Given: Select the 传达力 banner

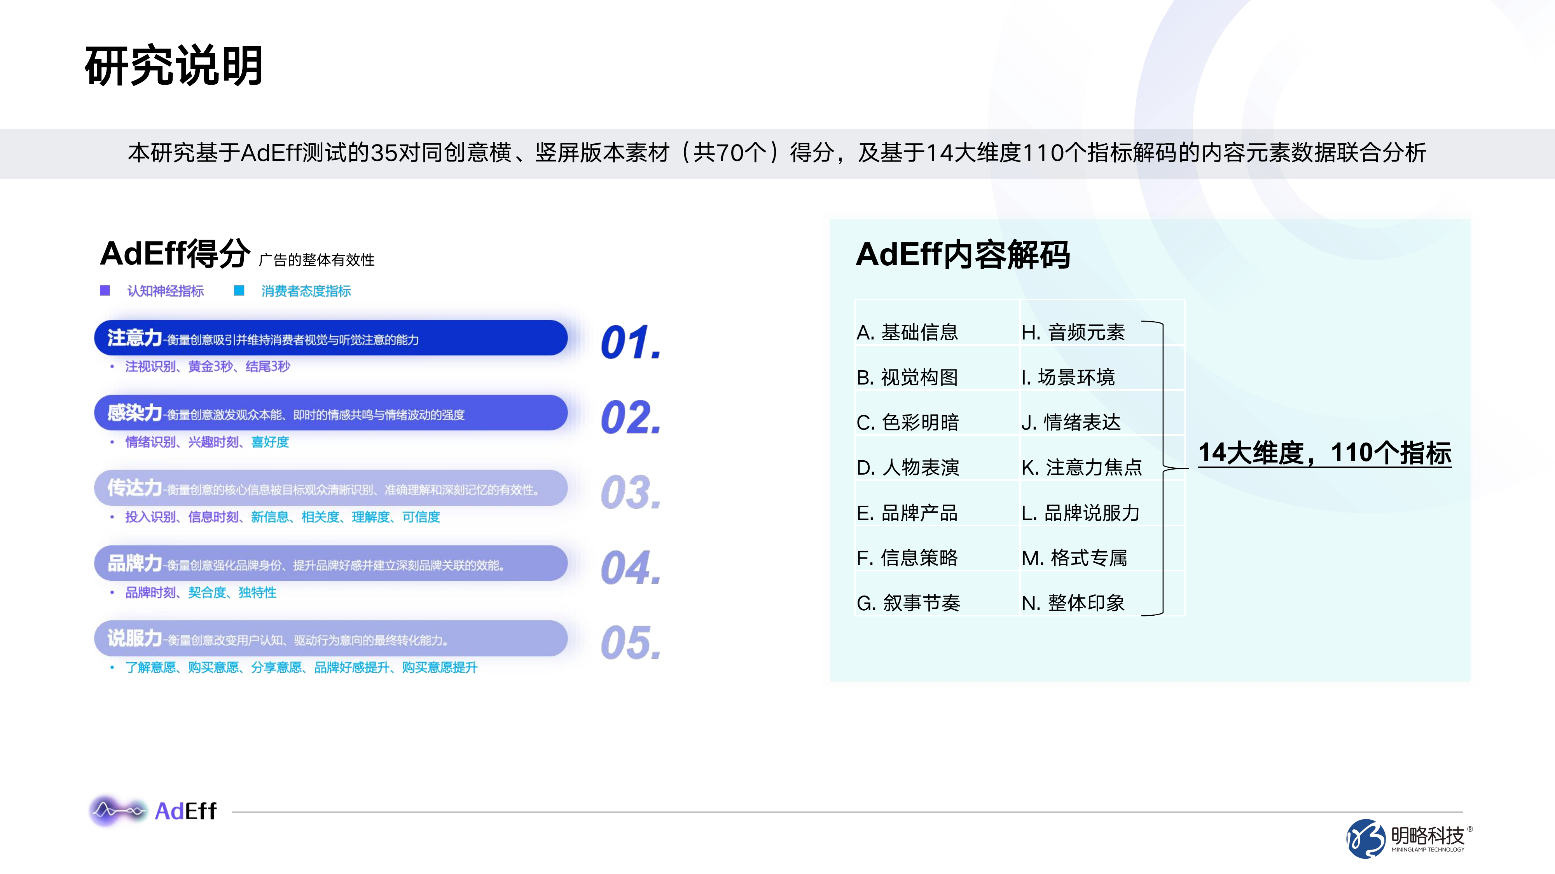Looking at the screenshot, I should [331, 488].
